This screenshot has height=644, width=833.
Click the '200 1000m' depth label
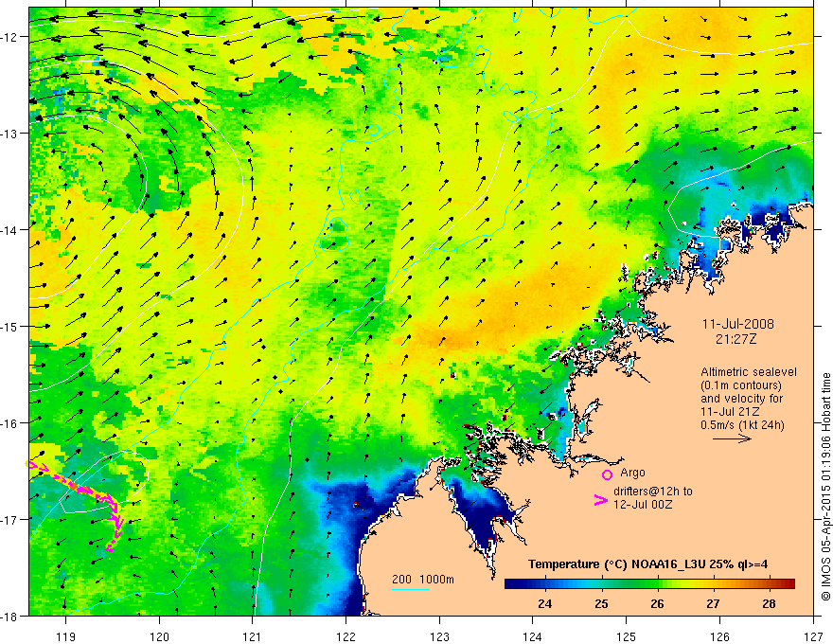423,580
